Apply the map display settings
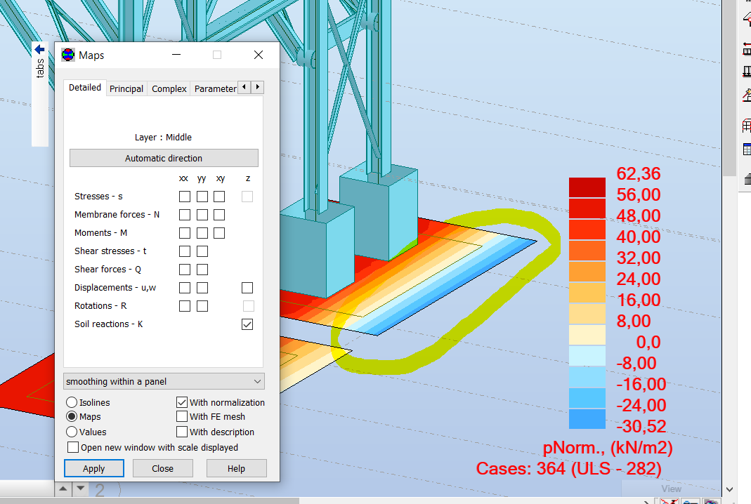This screenshot has height=504, width=751. [93, 468]
